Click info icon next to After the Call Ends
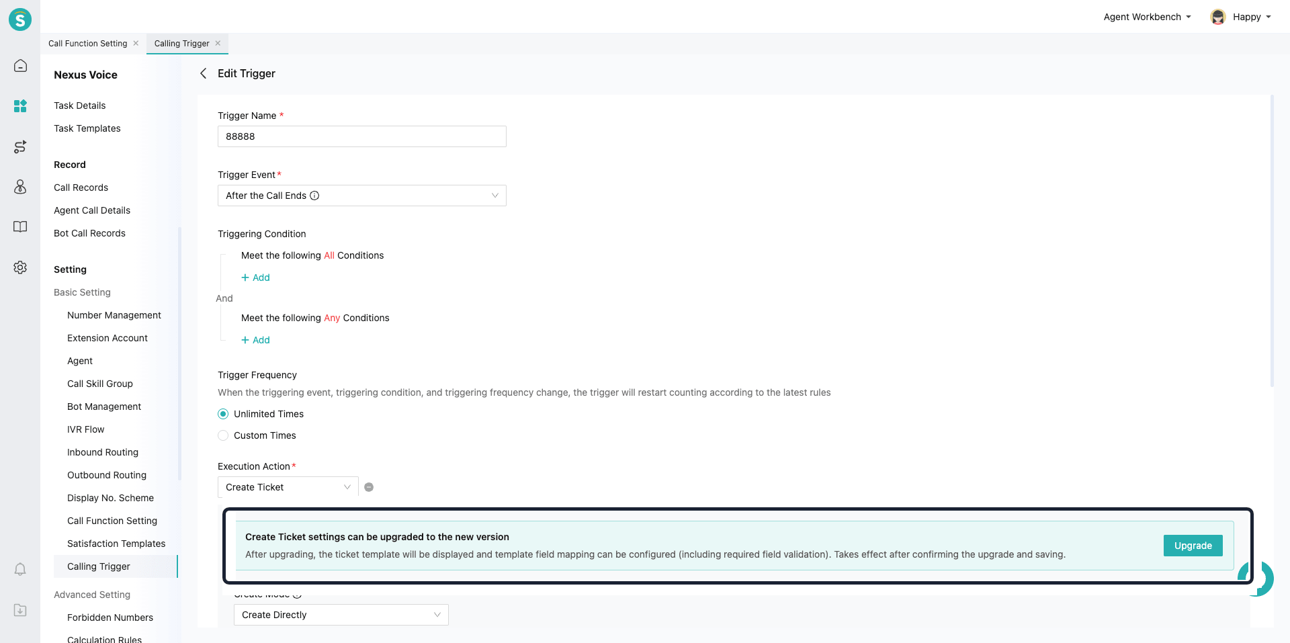 (314, 196)
